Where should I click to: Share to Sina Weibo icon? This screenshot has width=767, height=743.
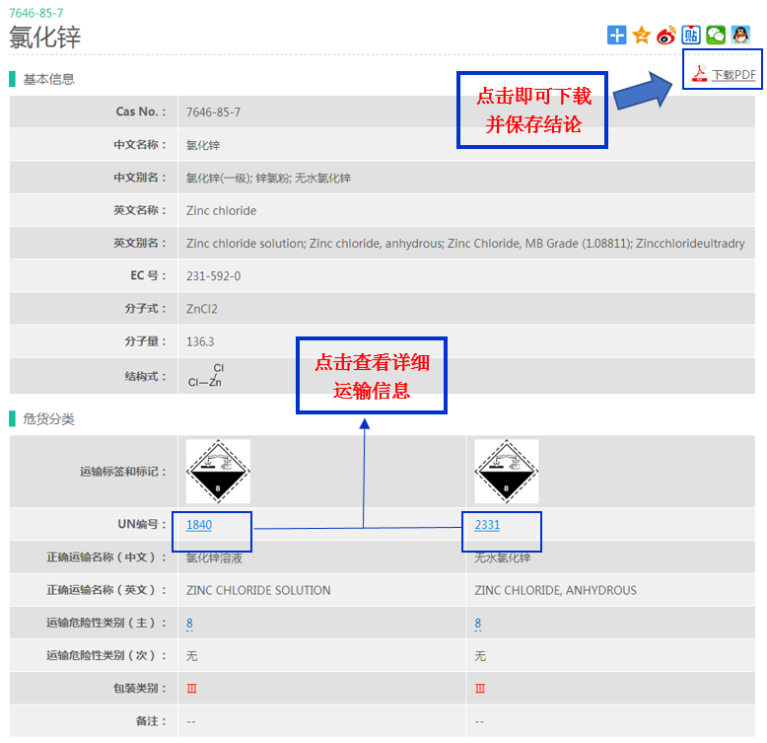click(666, 36)
